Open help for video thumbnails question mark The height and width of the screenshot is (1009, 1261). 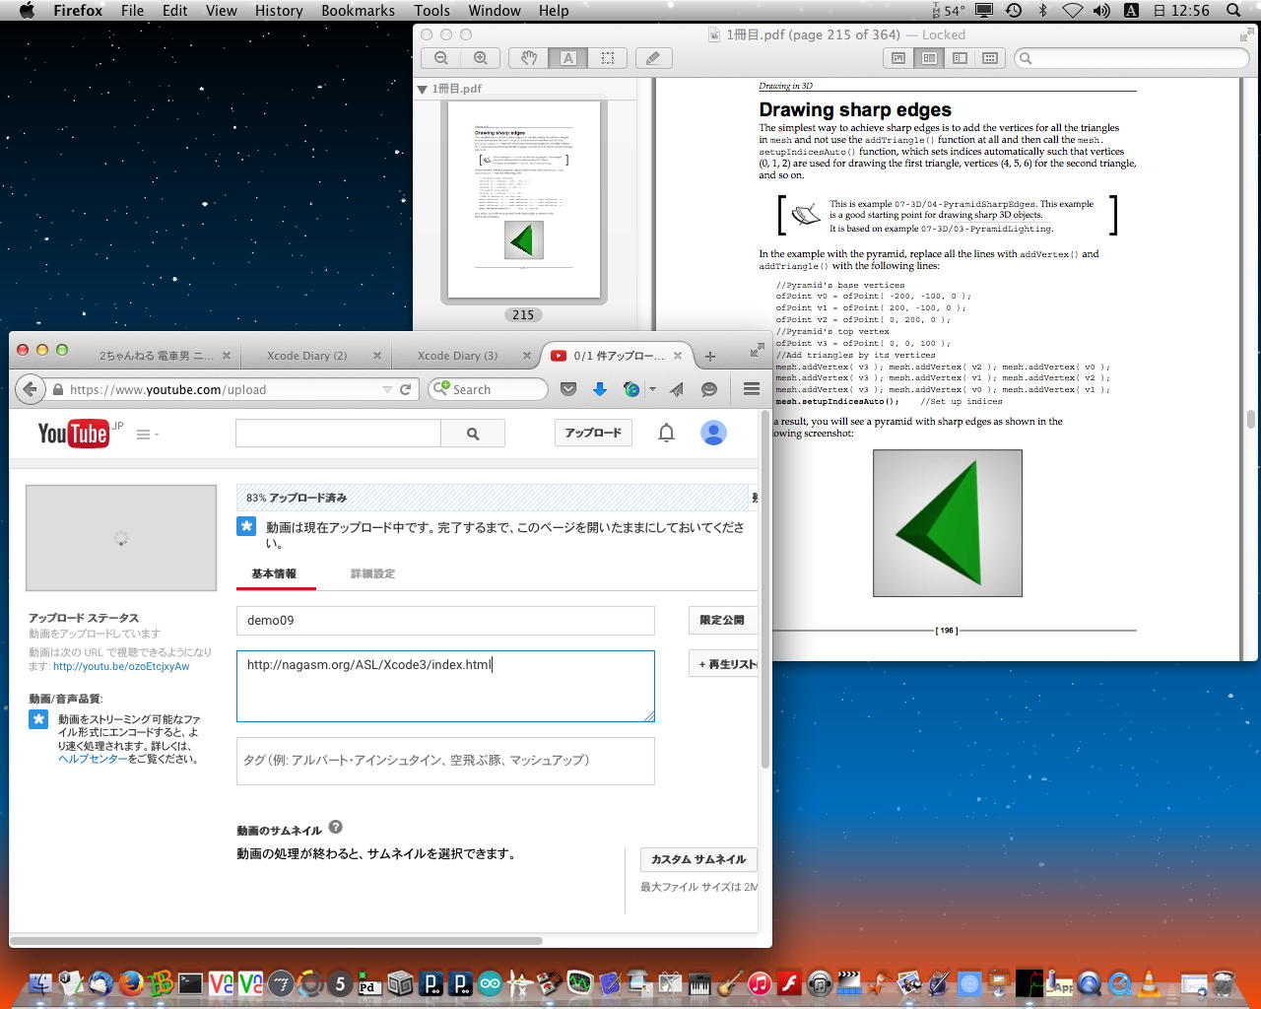[x=335, y=828]
